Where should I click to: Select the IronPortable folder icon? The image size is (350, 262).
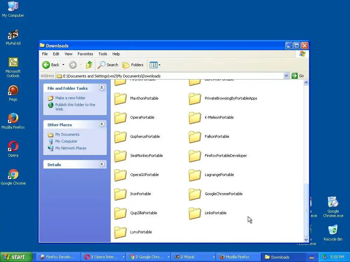[120, 194]
